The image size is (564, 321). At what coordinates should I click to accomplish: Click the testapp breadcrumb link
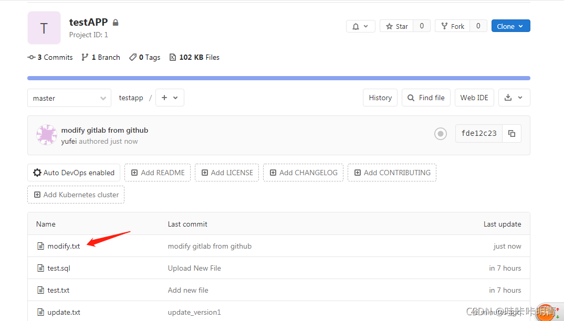coord(131,98)
